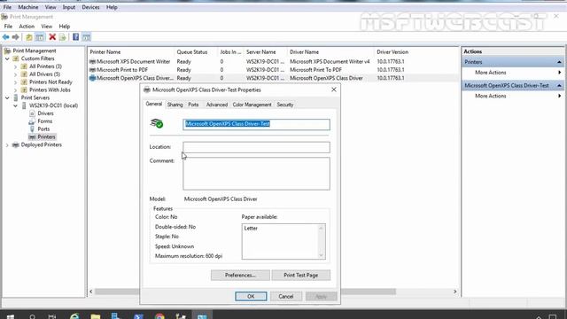The height and width of the screenshot is (319, 567).
Task: Open the Action menu in Print Management
Action: click(27, 27)
